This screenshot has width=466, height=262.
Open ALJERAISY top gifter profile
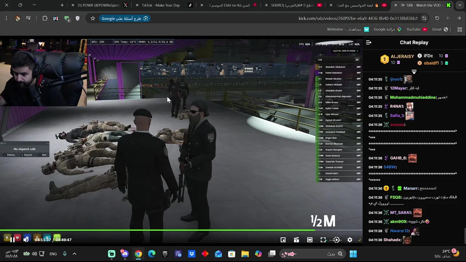[402, 56]
